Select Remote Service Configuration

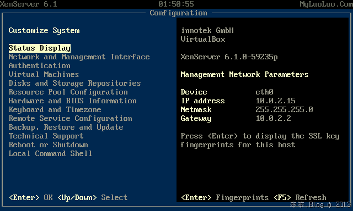(70, 118)
